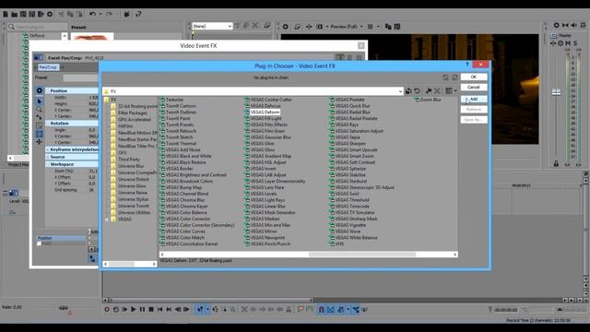Click OK in the Plug-In Chooser

(x=473, y=77)
